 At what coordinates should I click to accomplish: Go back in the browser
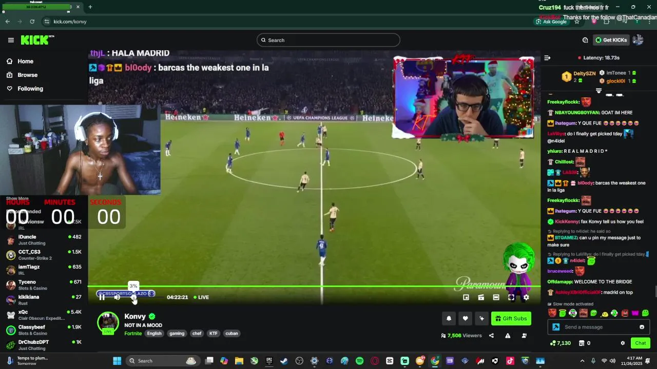point(7,22)
